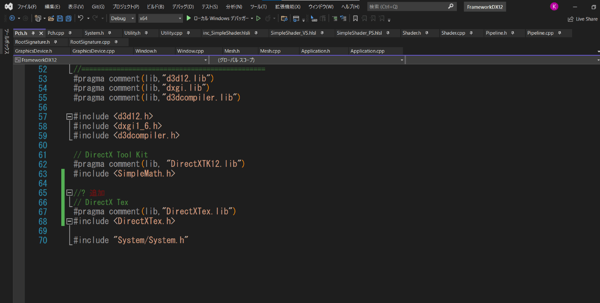Viewport: 600px width, 303px height.
Task: Click the Visual Studio logo icon
Action: click(x=8, y=6)
